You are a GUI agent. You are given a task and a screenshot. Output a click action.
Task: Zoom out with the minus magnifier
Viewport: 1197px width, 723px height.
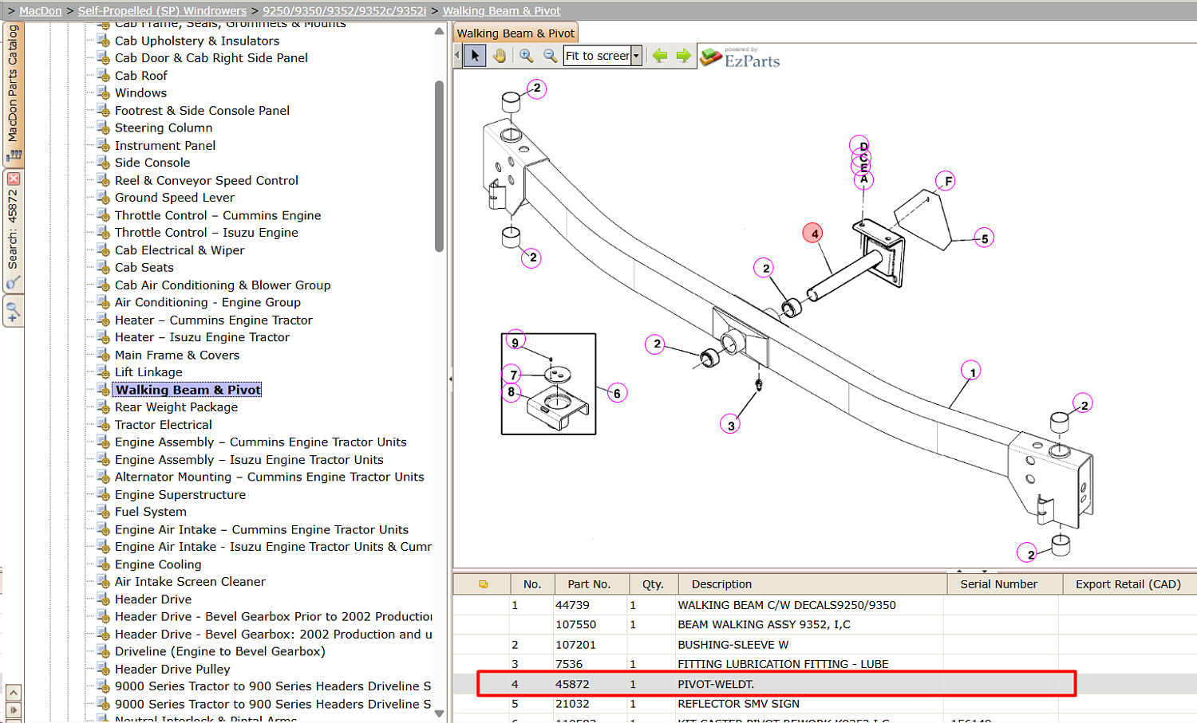coord(551,56)
